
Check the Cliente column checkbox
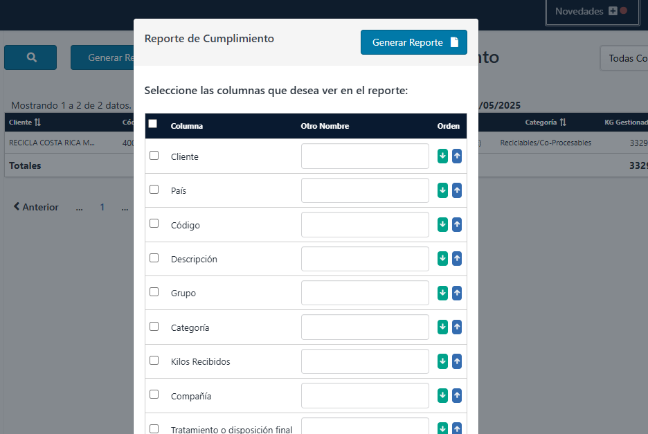(154, 156)
